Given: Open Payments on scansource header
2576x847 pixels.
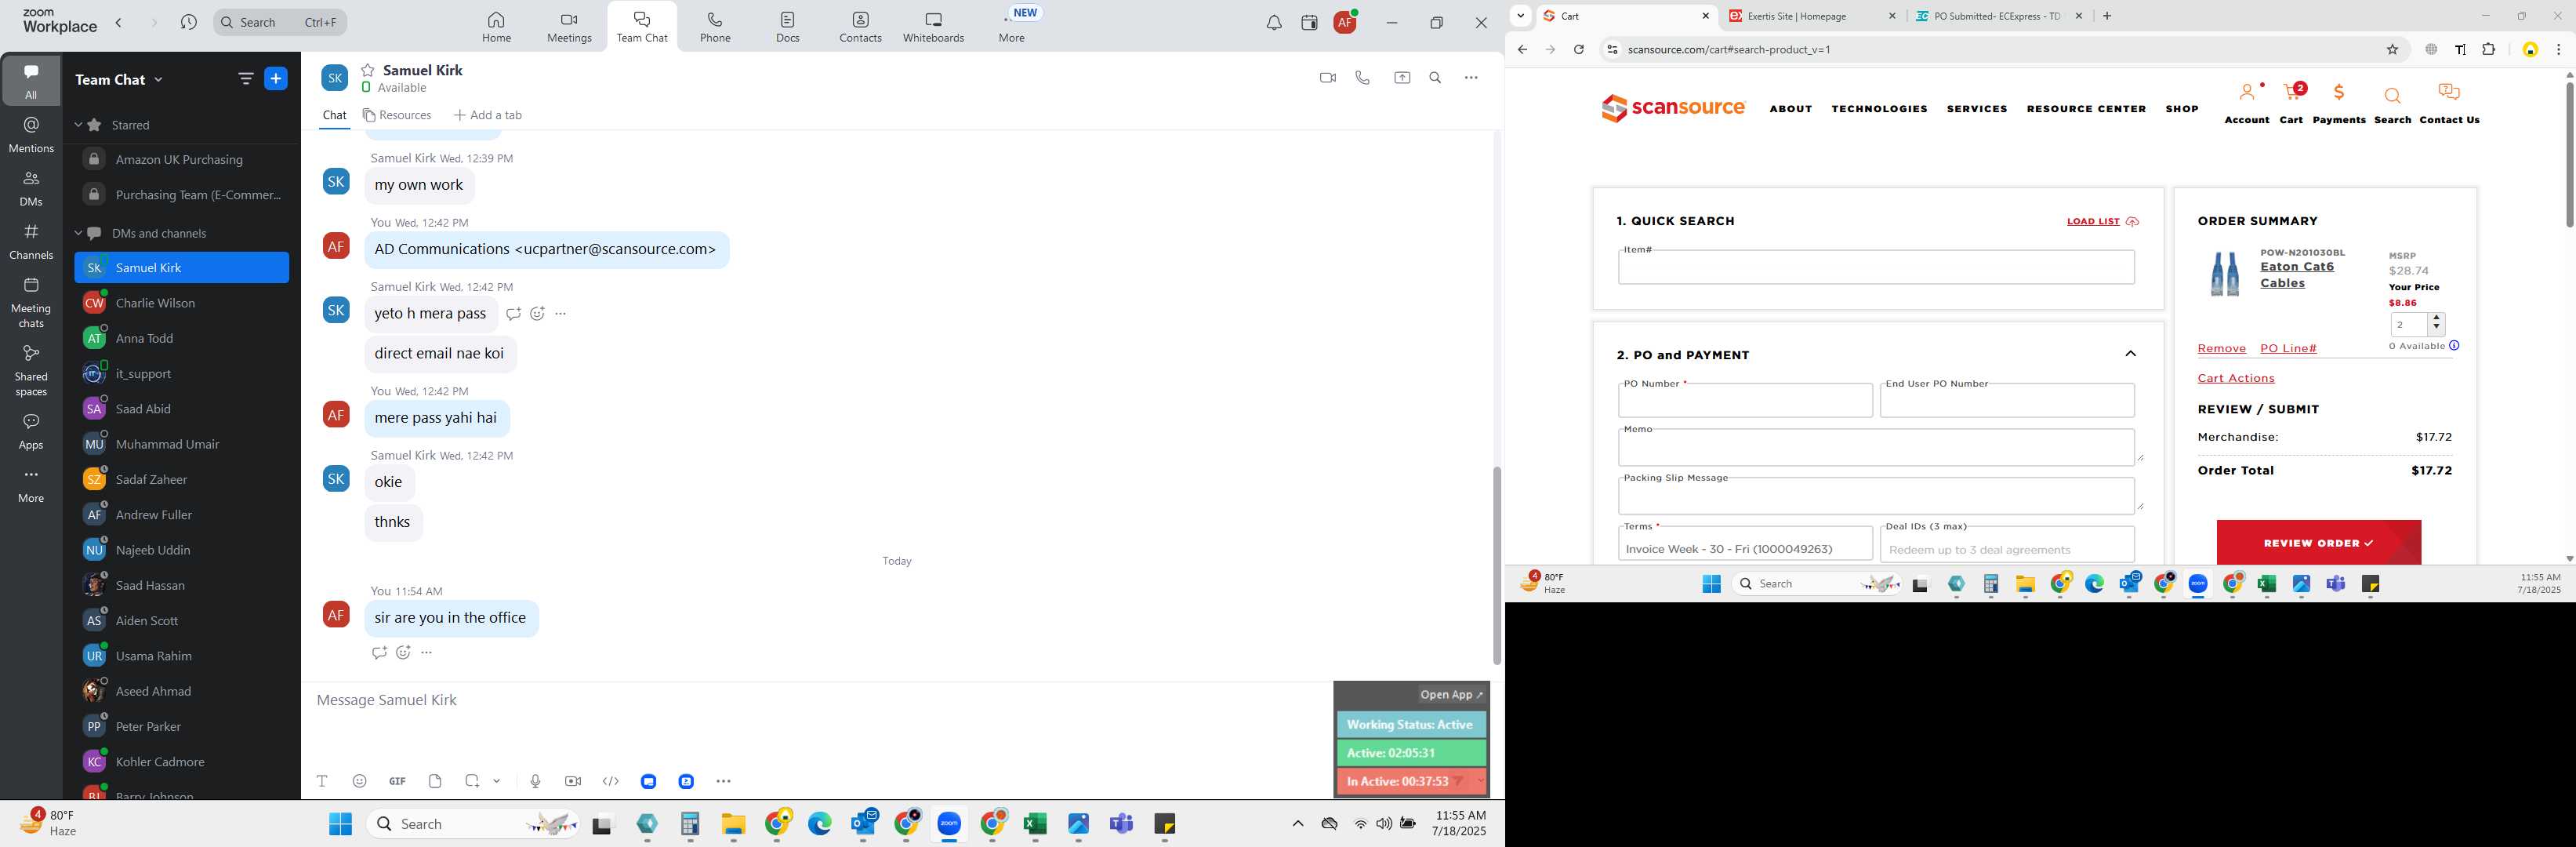Looking at the screenshot, I should (x=2339, y=103).
